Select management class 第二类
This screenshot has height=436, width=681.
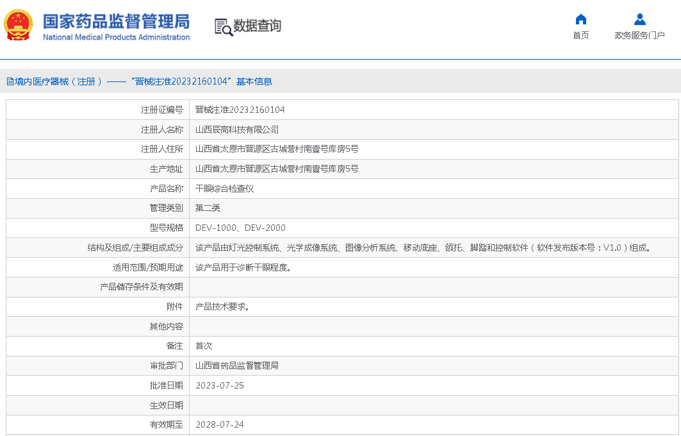(208, 208)
